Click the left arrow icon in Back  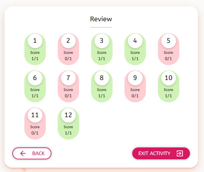pos(23,153)
